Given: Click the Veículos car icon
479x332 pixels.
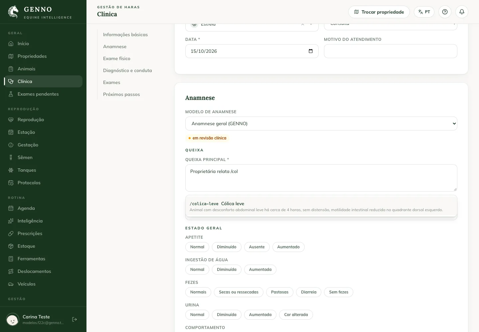Looking at the screenshot, I should click(x=11, y=284).
